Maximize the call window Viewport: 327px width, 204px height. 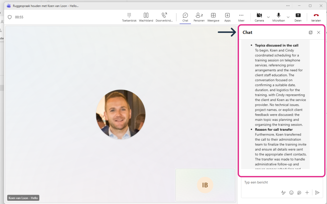coord(310,6)
